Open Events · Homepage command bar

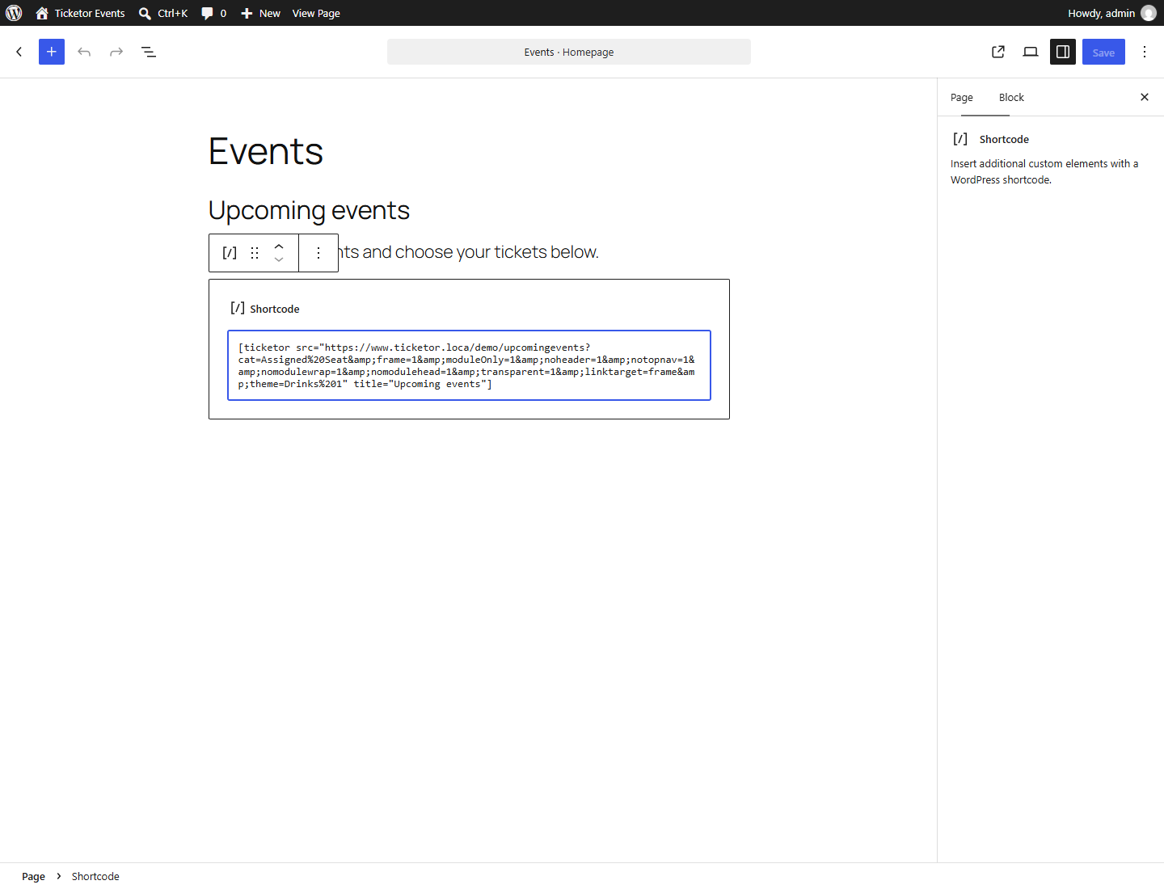click(569, 52)
